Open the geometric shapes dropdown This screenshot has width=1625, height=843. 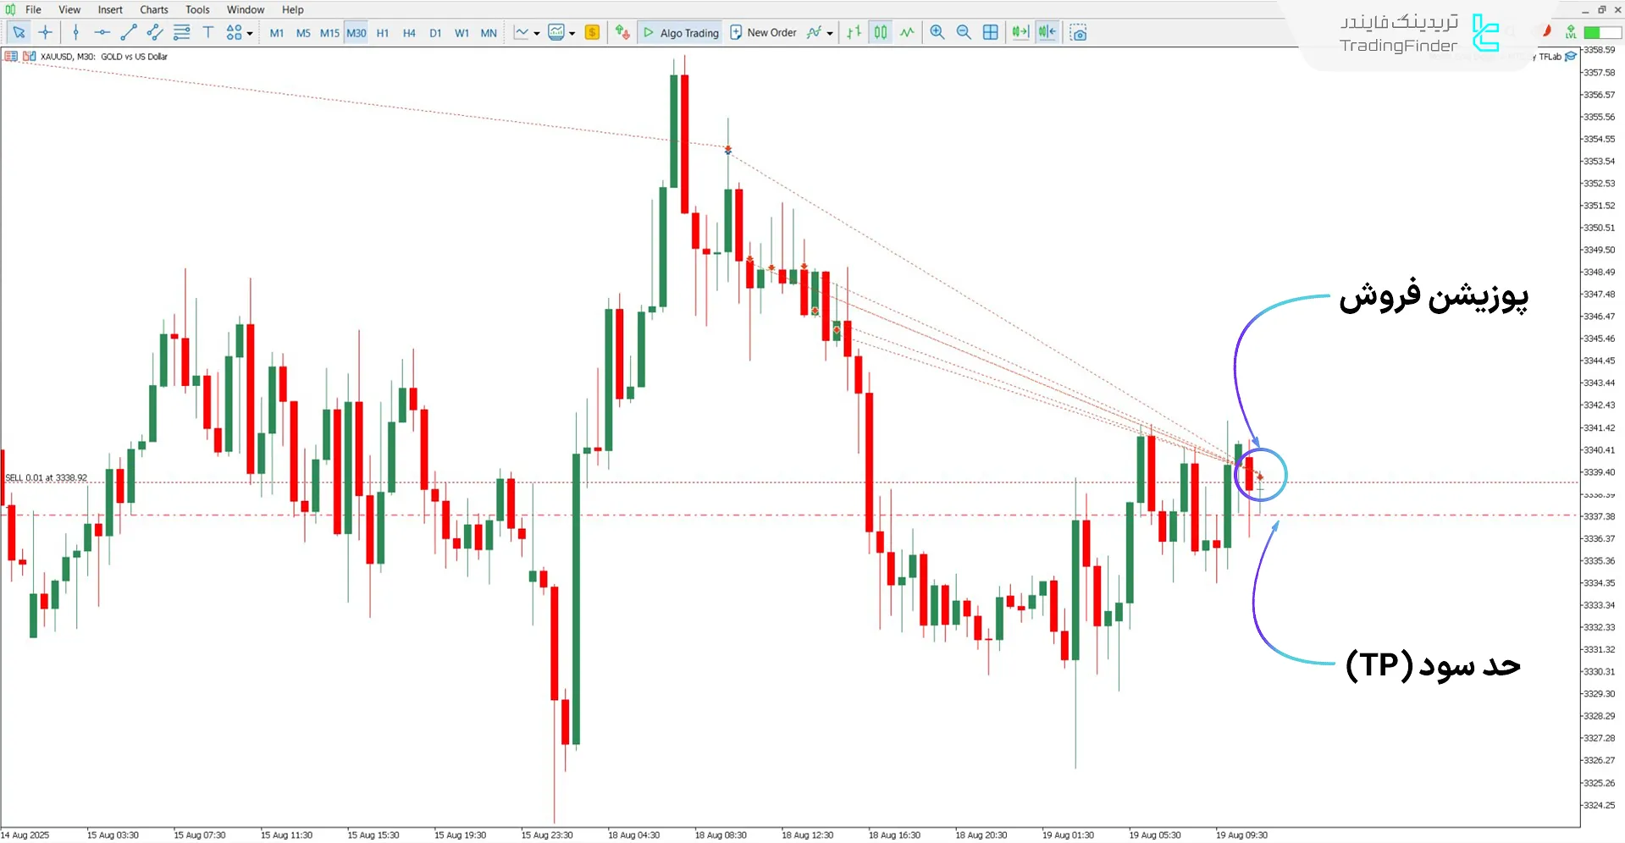250,32
